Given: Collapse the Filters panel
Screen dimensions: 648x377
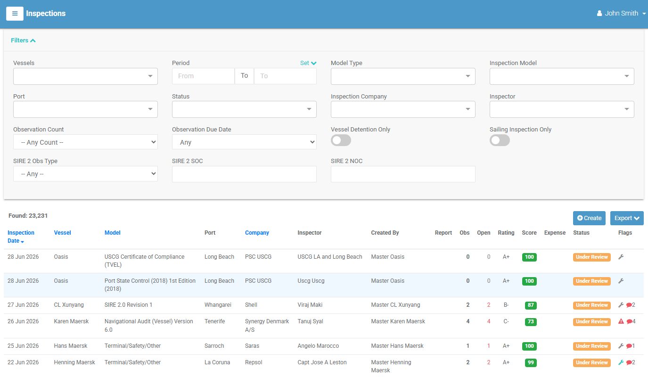Looking at the screenshot, I should point(23,41).
